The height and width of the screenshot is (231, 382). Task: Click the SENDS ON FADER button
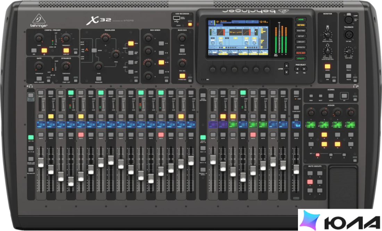[203, 95]
